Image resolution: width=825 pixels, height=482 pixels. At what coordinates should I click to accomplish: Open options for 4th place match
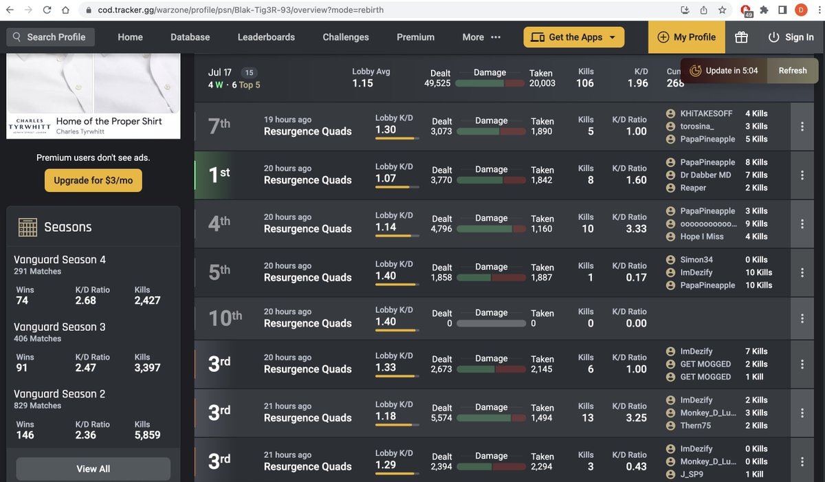click(802, 224)
